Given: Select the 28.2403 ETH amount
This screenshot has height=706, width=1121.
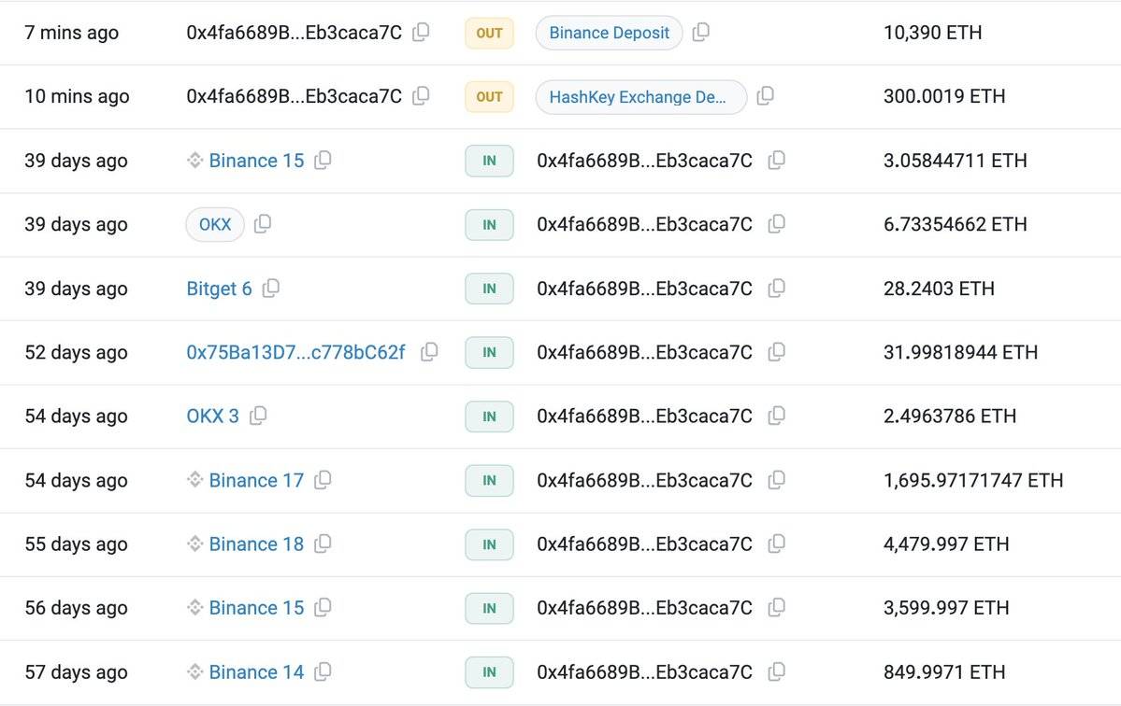Looking at the screenshot, I should pyautogui.click(x=939, y=289).
